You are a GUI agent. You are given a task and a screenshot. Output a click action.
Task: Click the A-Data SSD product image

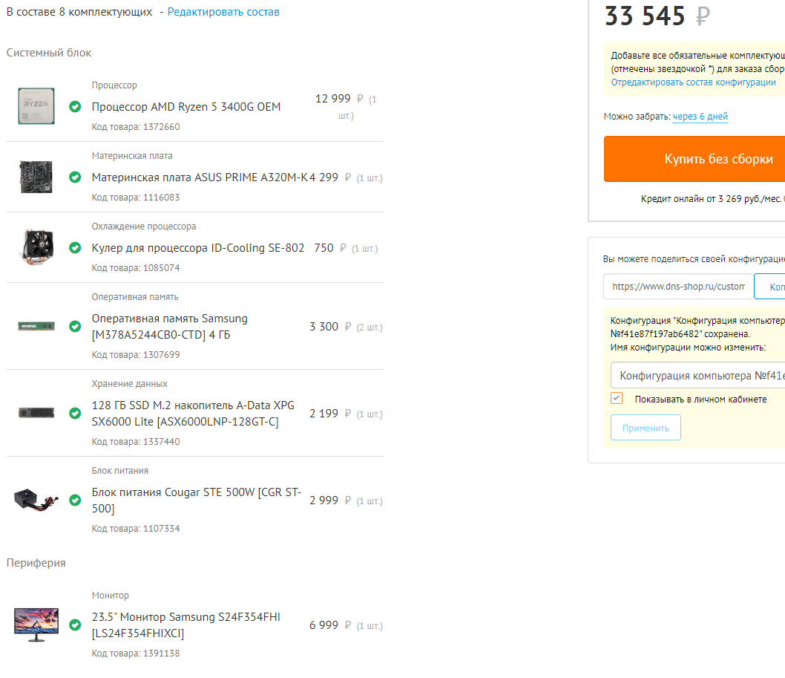(36, 413)
